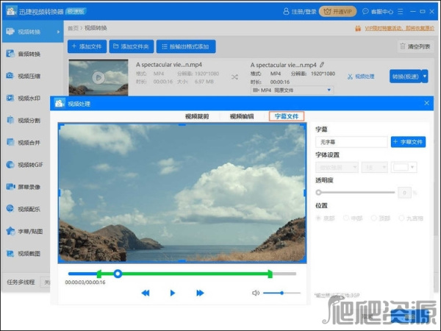The height and width of the screenshot is (331, 441).
Task: Click the + 字幕文件 button
Action: (409, 142)
